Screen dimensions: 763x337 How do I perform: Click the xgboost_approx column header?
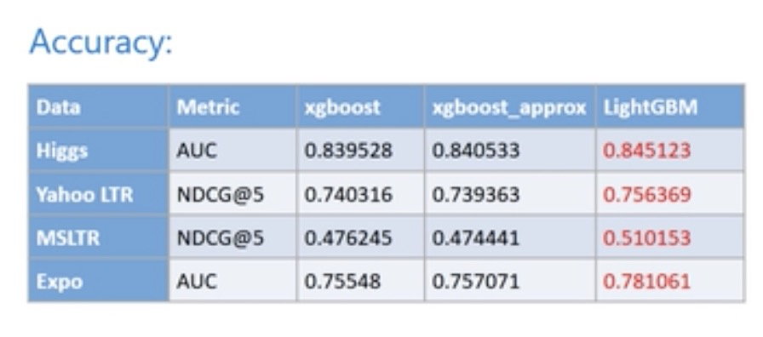(509, 107)
